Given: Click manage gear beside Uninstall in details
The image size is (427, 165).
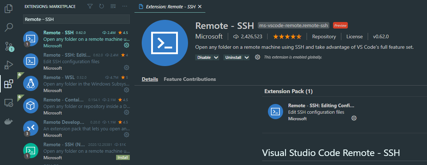Looking at the screenshot, I should 257,57.
